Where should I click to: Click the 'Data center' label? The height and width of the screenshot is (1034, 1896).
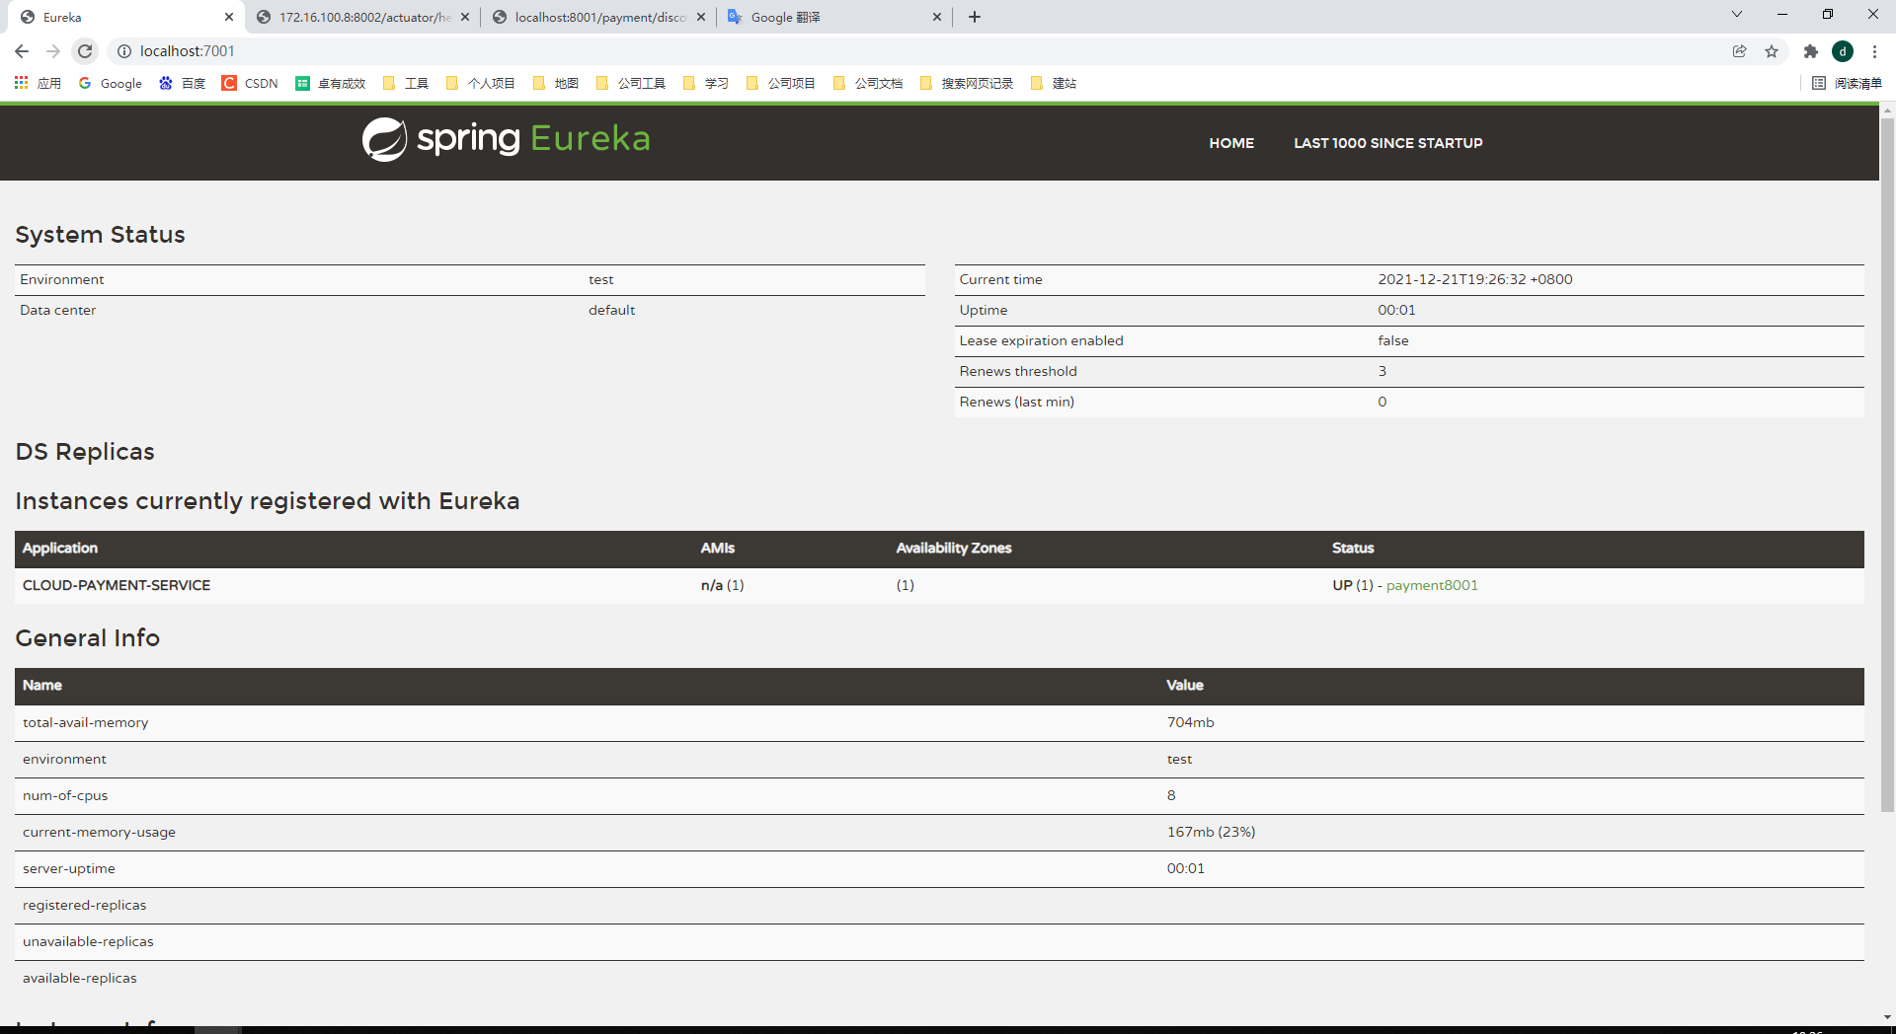(x=58, y=310)
